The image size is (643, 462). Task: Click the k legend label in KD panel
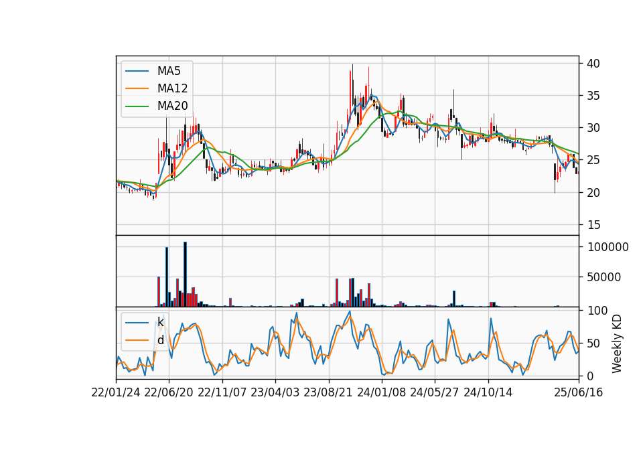pos(160,322)
